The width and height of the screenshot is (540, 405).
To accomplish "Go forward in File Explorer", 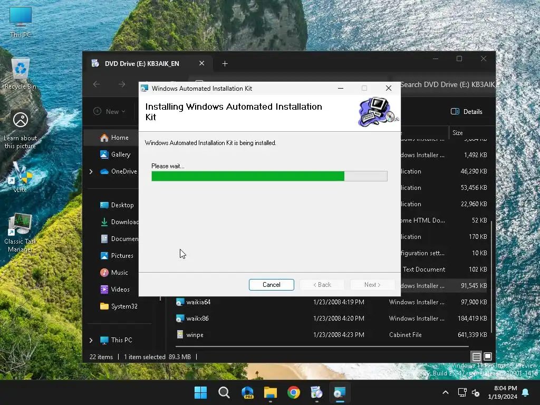I will pyautogui.click(x=122, y=84).
